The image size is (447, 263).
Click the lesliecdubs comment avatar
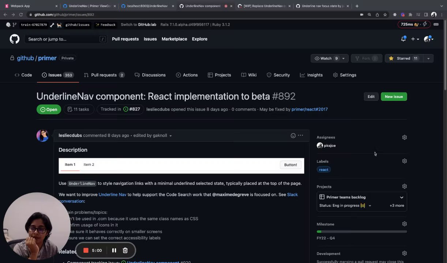coord(42,136)
